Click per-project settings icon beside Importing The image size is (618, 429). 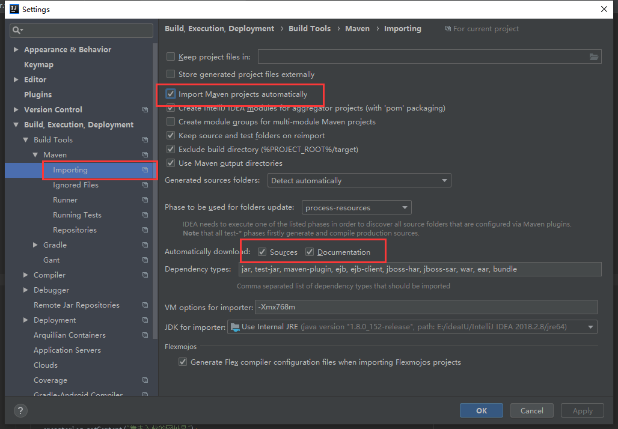click(145, 169)
